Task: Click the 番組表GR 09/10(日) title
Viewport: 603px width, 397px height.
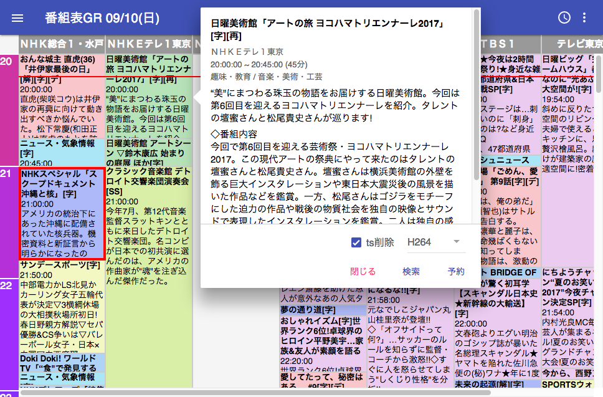Action: click(102, 18)
